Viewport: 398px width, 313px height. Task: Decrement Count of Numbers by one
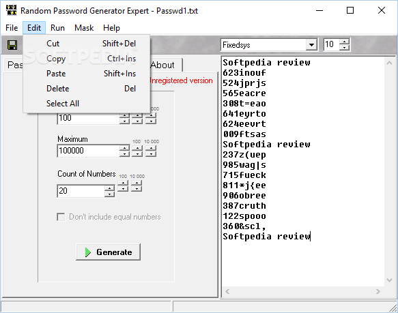pos(109,194)
